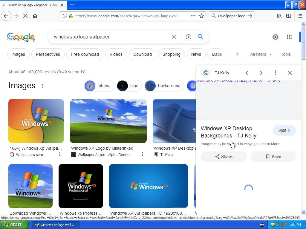
Task: Open a new browser tab
Action: pyautogui.click(x=72, y=5)
